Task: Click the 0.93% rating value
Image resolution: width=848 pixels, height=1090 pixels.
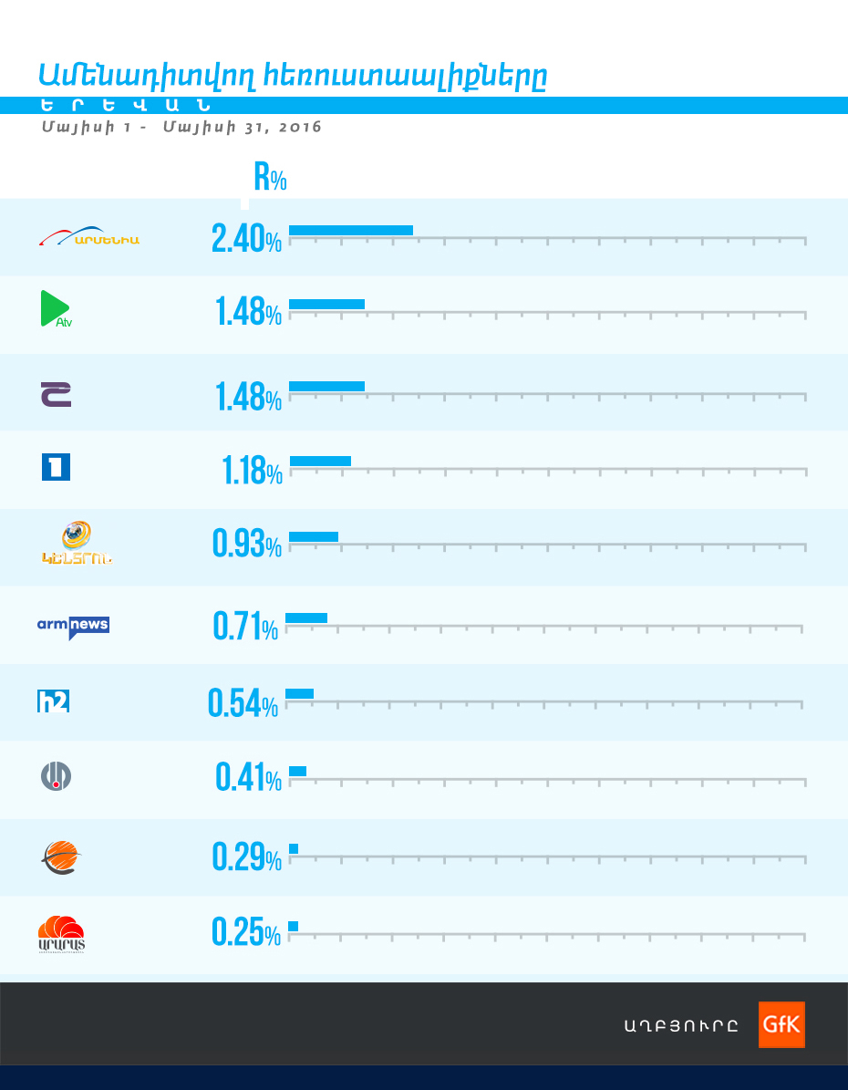Action: pyautogui.click(x=246, y=545)
